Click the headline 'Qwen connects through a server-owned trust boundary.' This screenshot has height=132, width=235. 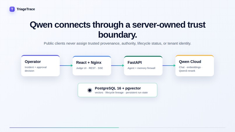coord(117,30)
